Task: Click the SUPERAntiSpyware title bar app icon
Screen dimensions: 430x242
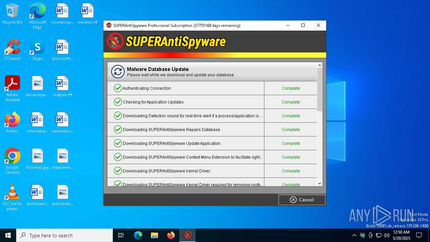Action: pos(109,25)
